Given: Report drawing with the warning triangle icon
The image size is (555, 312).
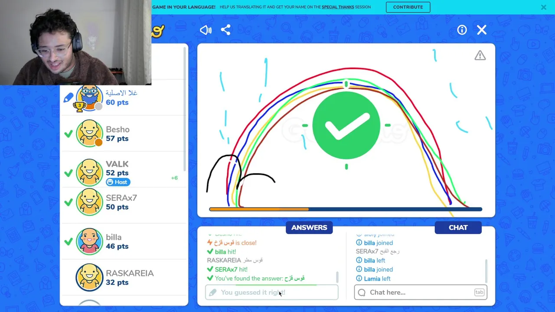Looking at the screenshot, I should [x=480, y=55].
